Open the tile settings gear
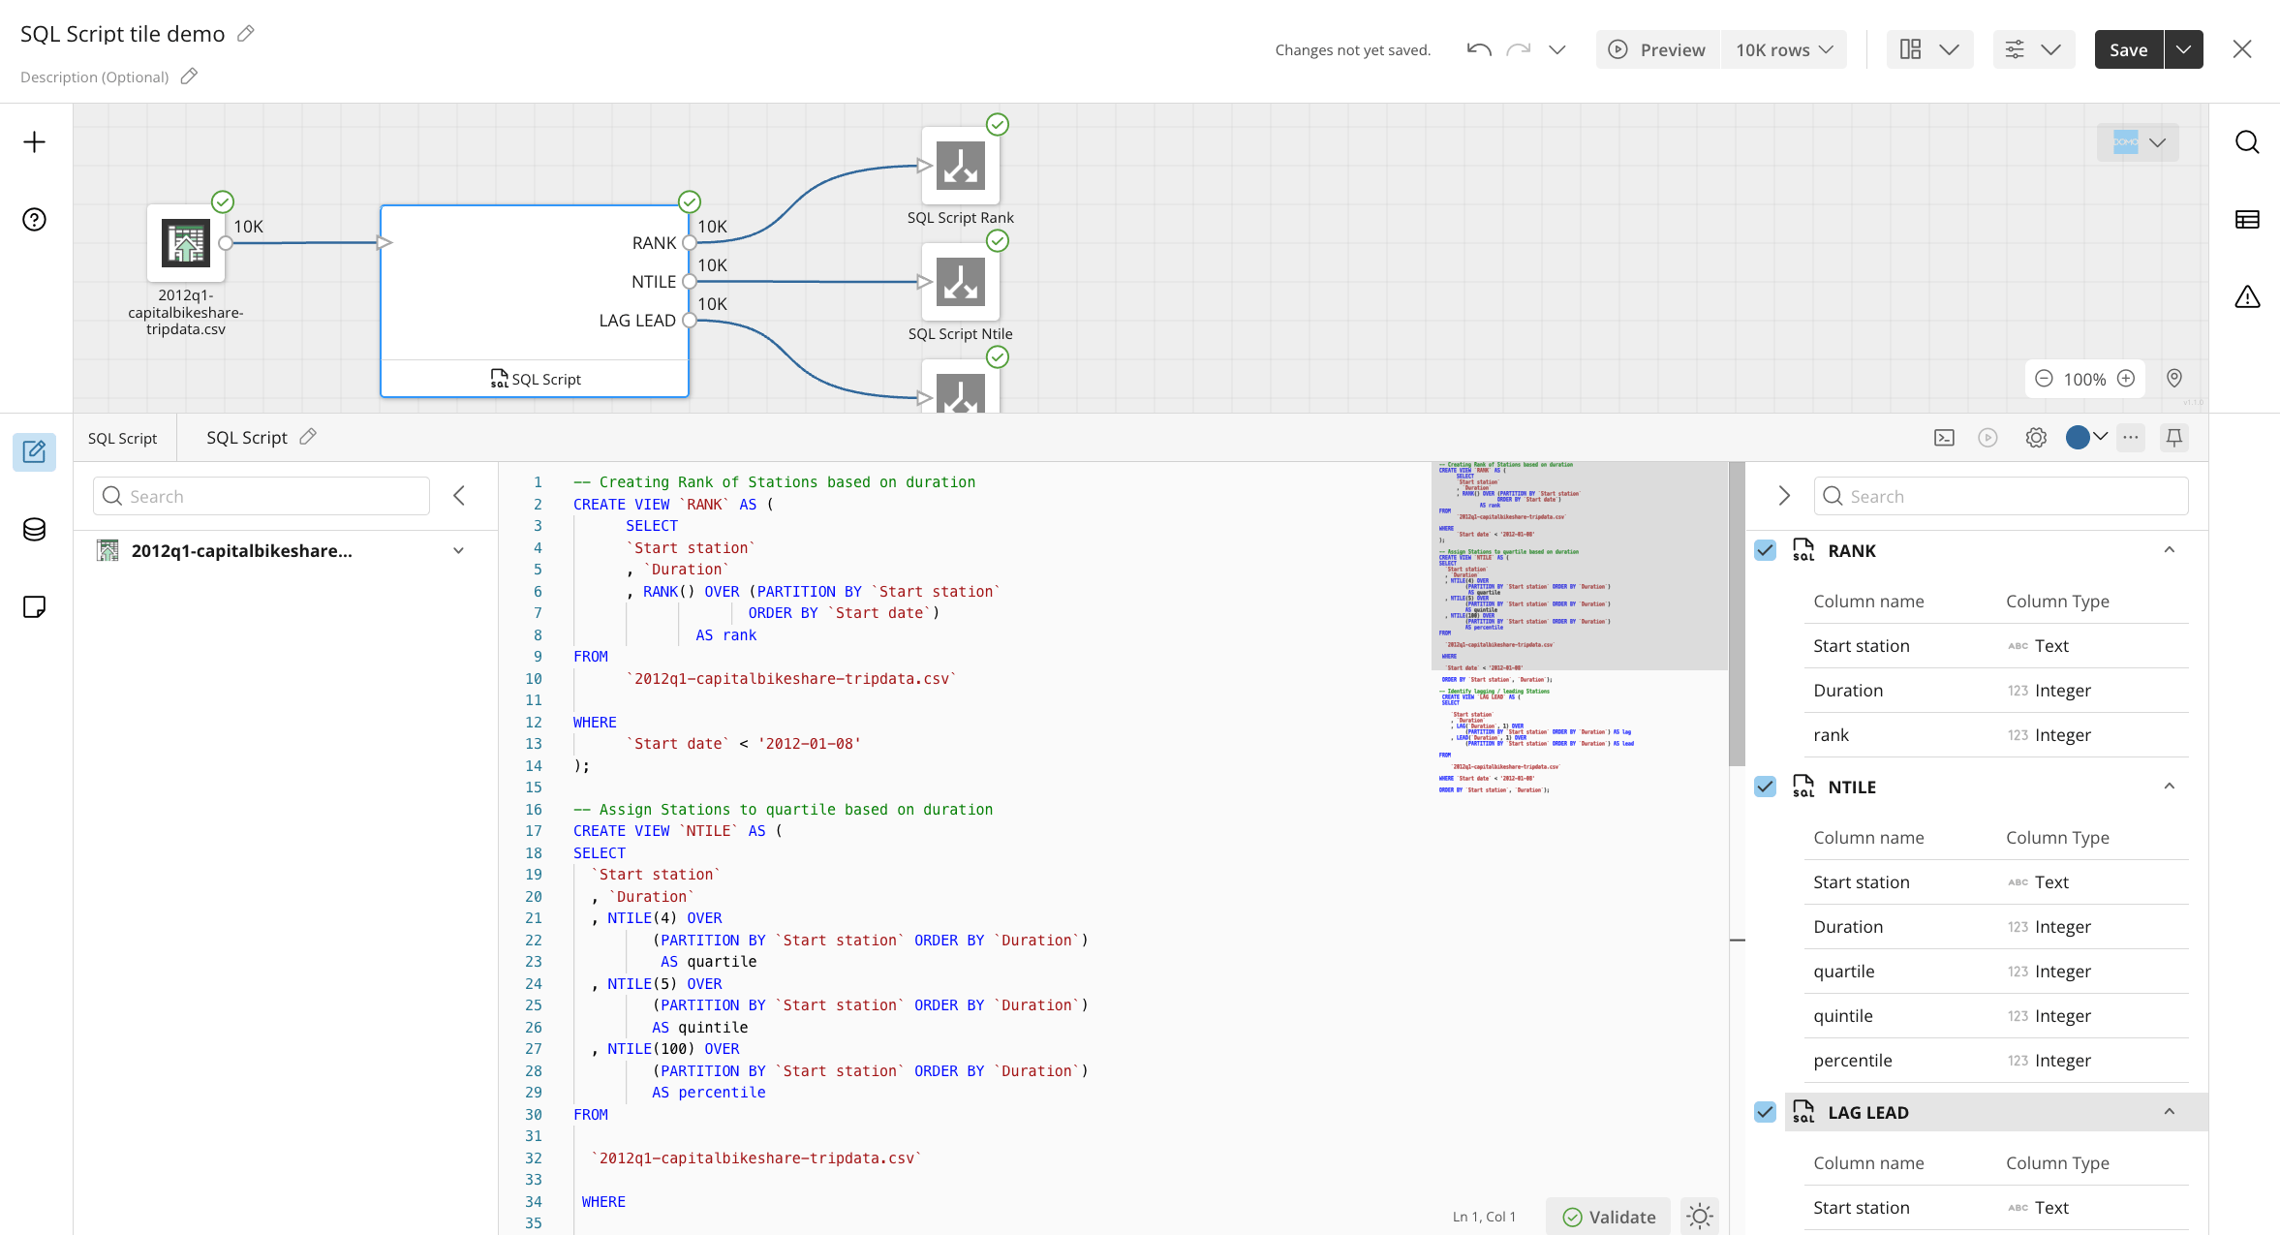This screenshot has height=1235, width=2280. 2036,438
